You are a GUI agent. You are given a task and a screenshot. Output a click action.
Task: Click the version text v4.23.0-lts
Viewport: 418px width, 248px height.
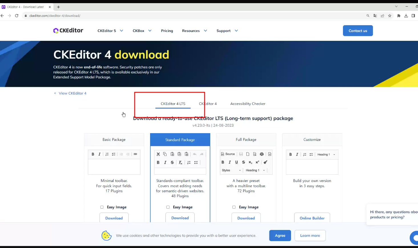point(201,125)
